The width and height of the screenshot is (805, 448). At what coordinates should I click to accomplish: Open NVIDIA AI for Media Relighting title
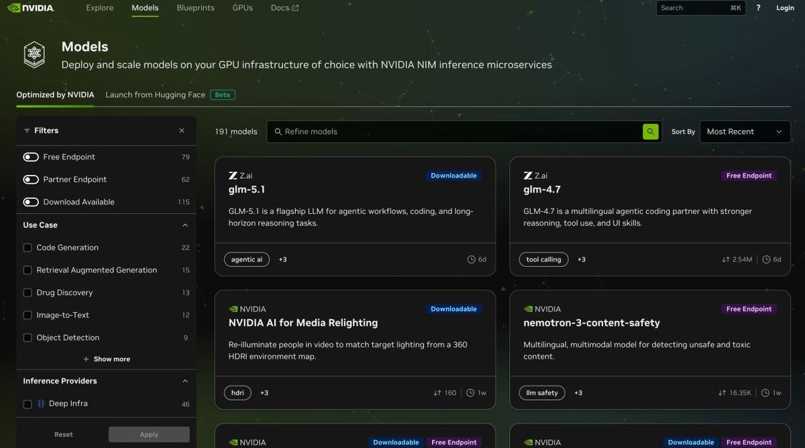(x=303, y=323)
